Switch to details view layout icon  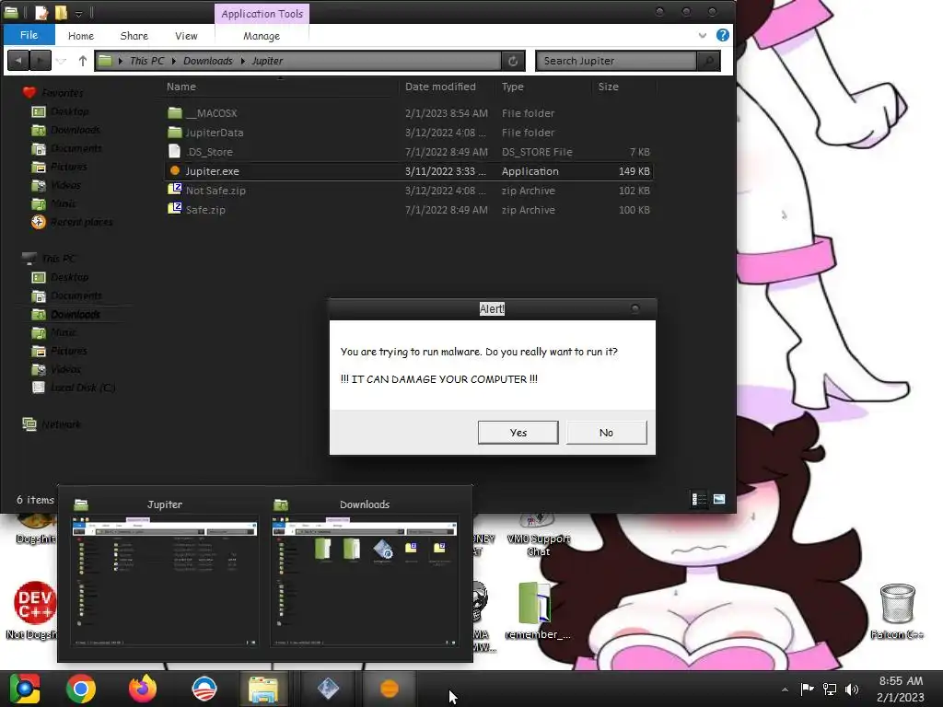[699, 499]
